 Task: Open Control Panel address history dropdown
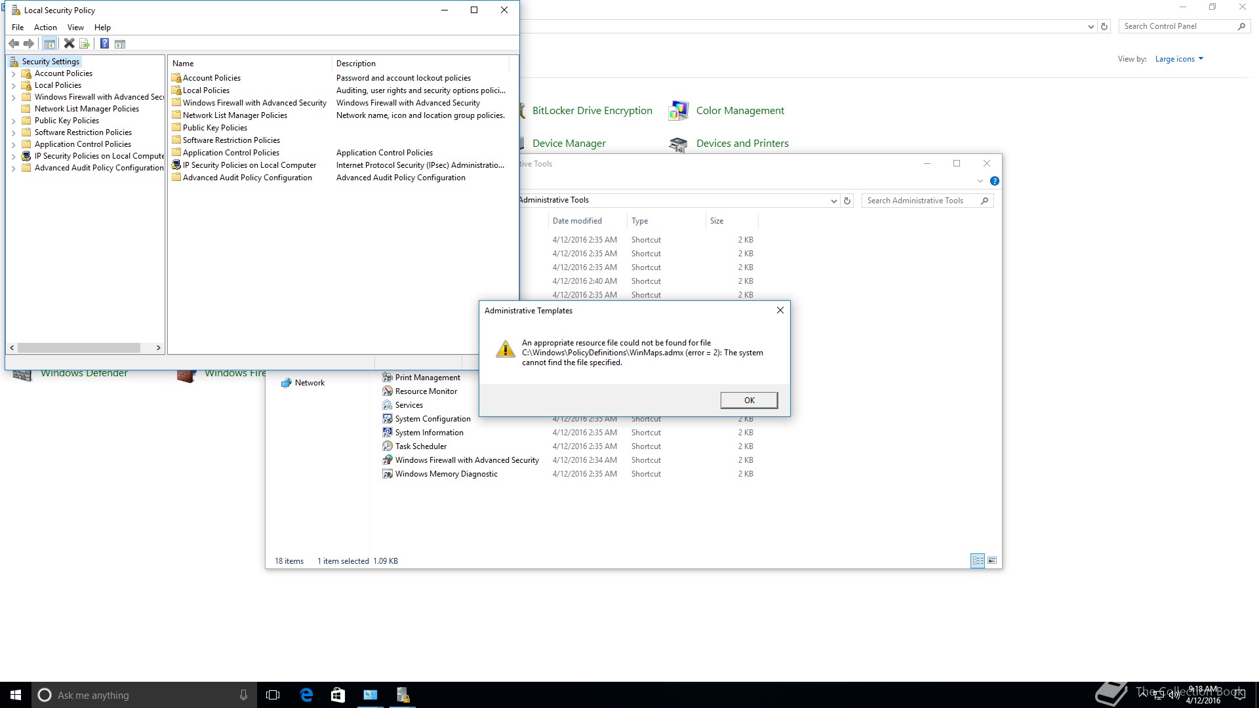pos(1090,27)
